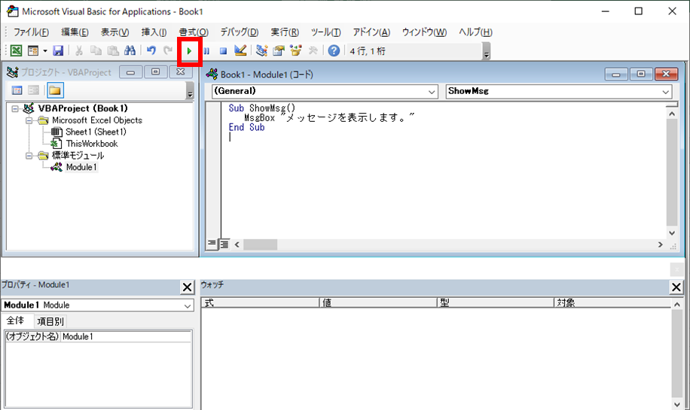Open the 編集(E) menu
The width and height of the screenshot is (690, 410).
(x=75, y=32)
